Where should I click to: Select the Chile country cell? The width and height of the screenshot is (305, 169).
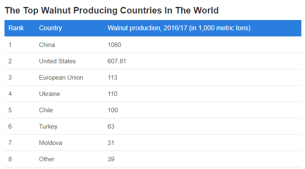click(x=46, y=110)
